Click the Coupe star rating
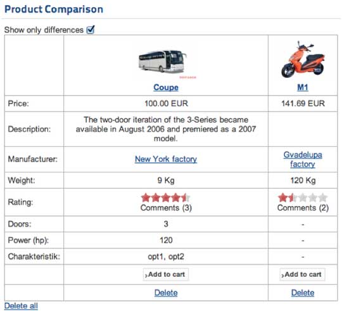The image size is (342, 311). click(x=166, y=198)
